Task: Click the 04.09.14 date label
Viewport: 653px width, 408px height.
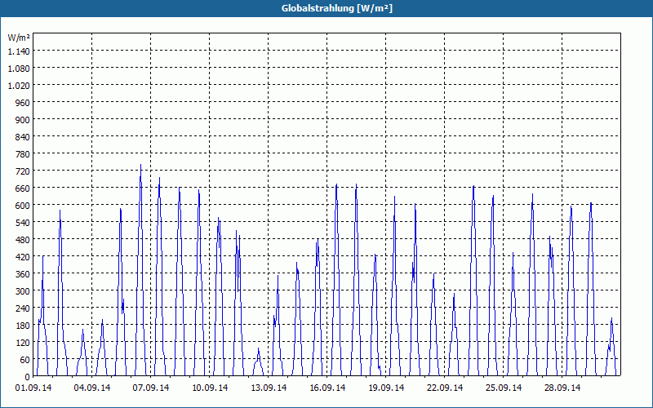Action: click(92, 388)
